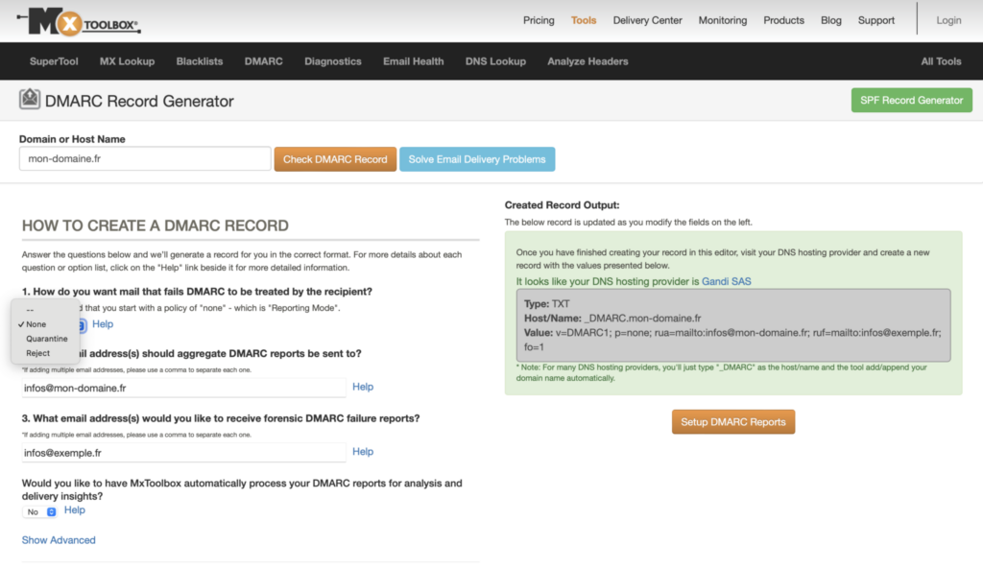Click the 'HOW TO CREATE A DMARC RECORD' heading

tap(155, 225)
